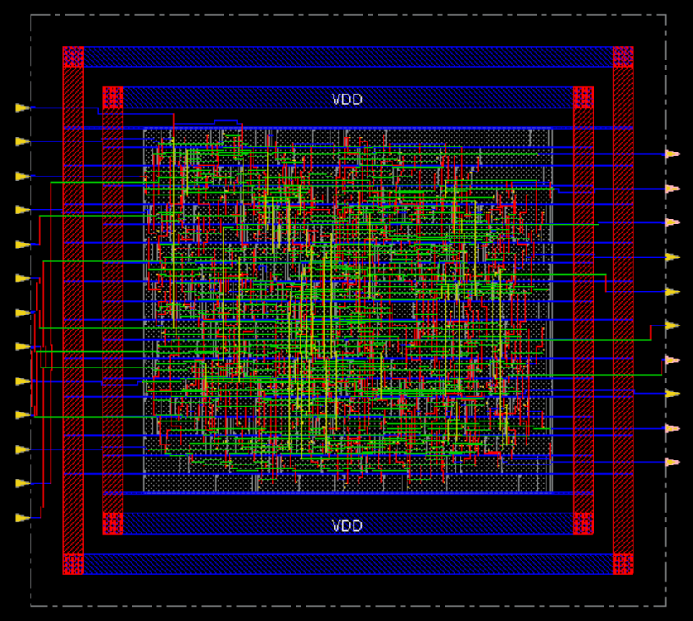This screenshot has height=621, width=693.
Task: Select the bottommost pin on left edge
Action: [22, 517]
